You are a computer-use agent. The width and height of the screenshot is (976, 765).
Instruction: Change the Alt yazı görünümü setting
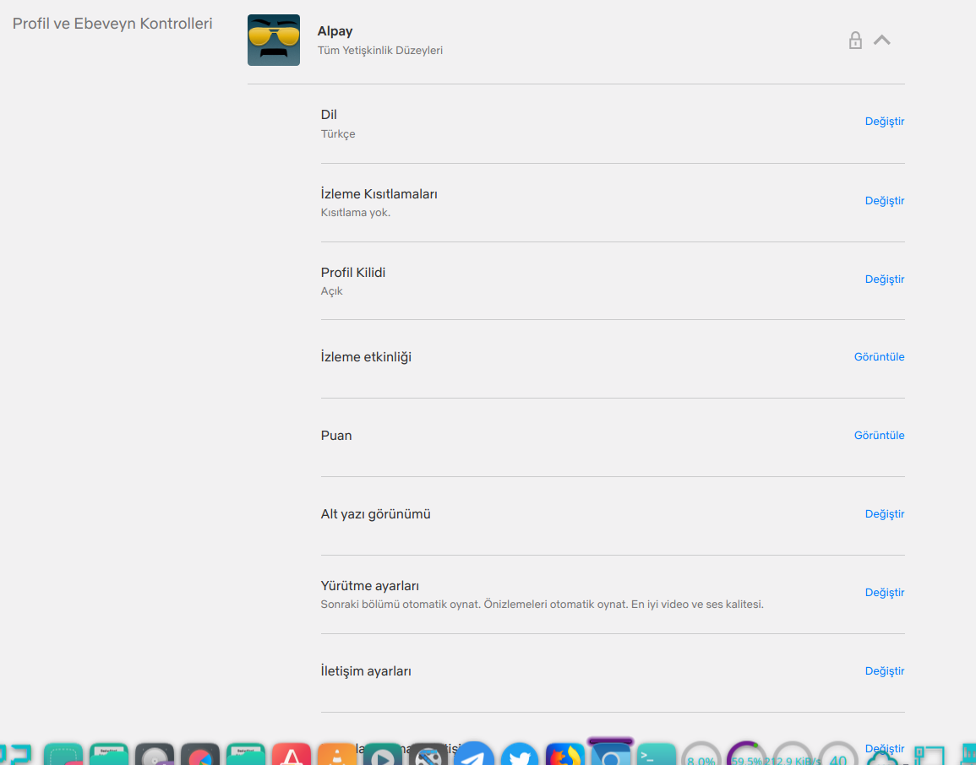[x=885, y=513]
